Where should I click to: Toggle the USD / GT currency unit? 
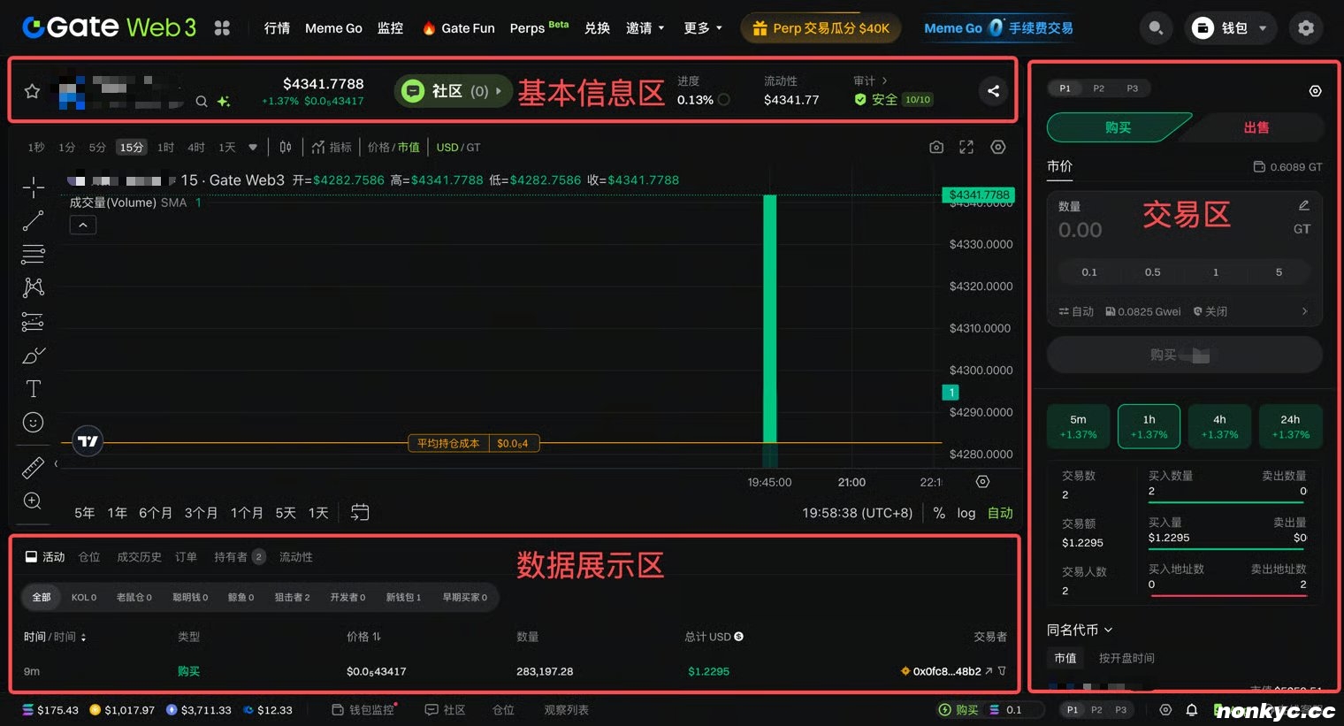click(458, 147)
